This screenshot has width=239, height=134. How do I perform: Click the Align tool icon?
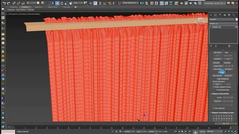tap(147, 3)
